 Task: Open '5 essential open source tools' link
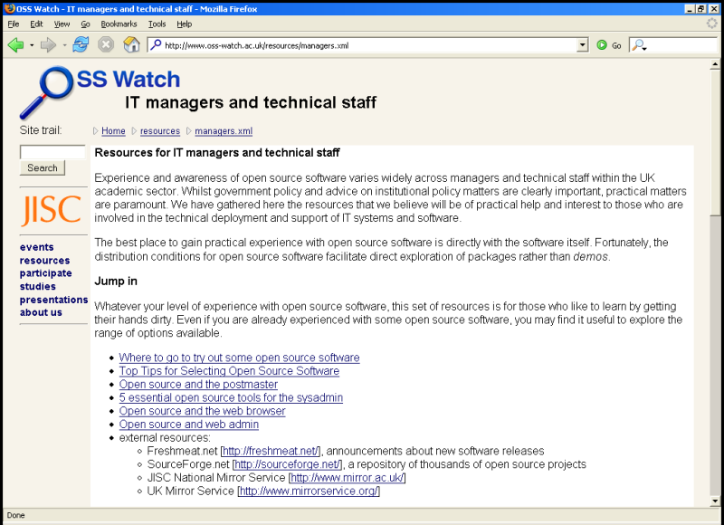[231, 397]
